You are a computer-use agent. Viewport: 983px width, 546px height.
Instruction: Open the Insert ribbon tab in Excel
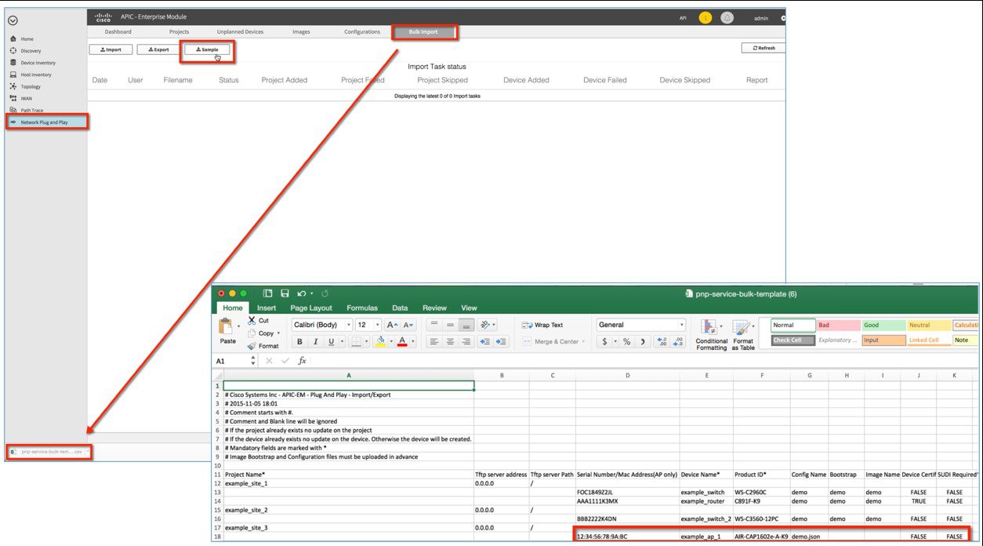point(267,308)
